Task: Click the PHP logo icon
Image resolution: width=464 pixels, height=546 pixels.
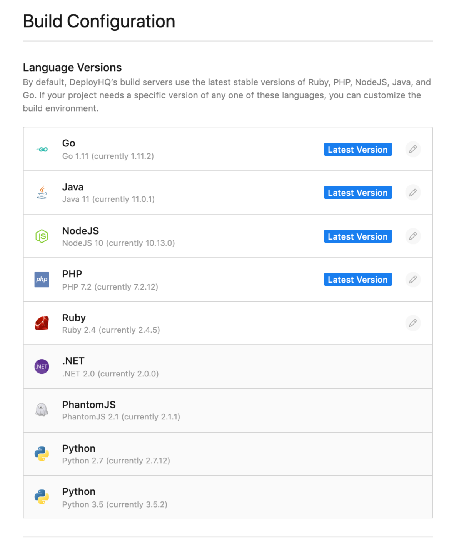Action: pyautogui.click(x=42, y=280)
